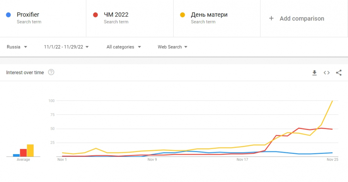The width and height of the screenshot is (348, 182).
Task: Click the Nov 17 date label on axis
Action: coord(242,159)
